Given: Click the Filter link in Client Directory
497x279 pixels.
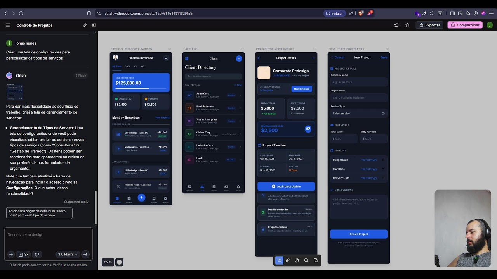Looking at the screenshot, I should point(238,85).
